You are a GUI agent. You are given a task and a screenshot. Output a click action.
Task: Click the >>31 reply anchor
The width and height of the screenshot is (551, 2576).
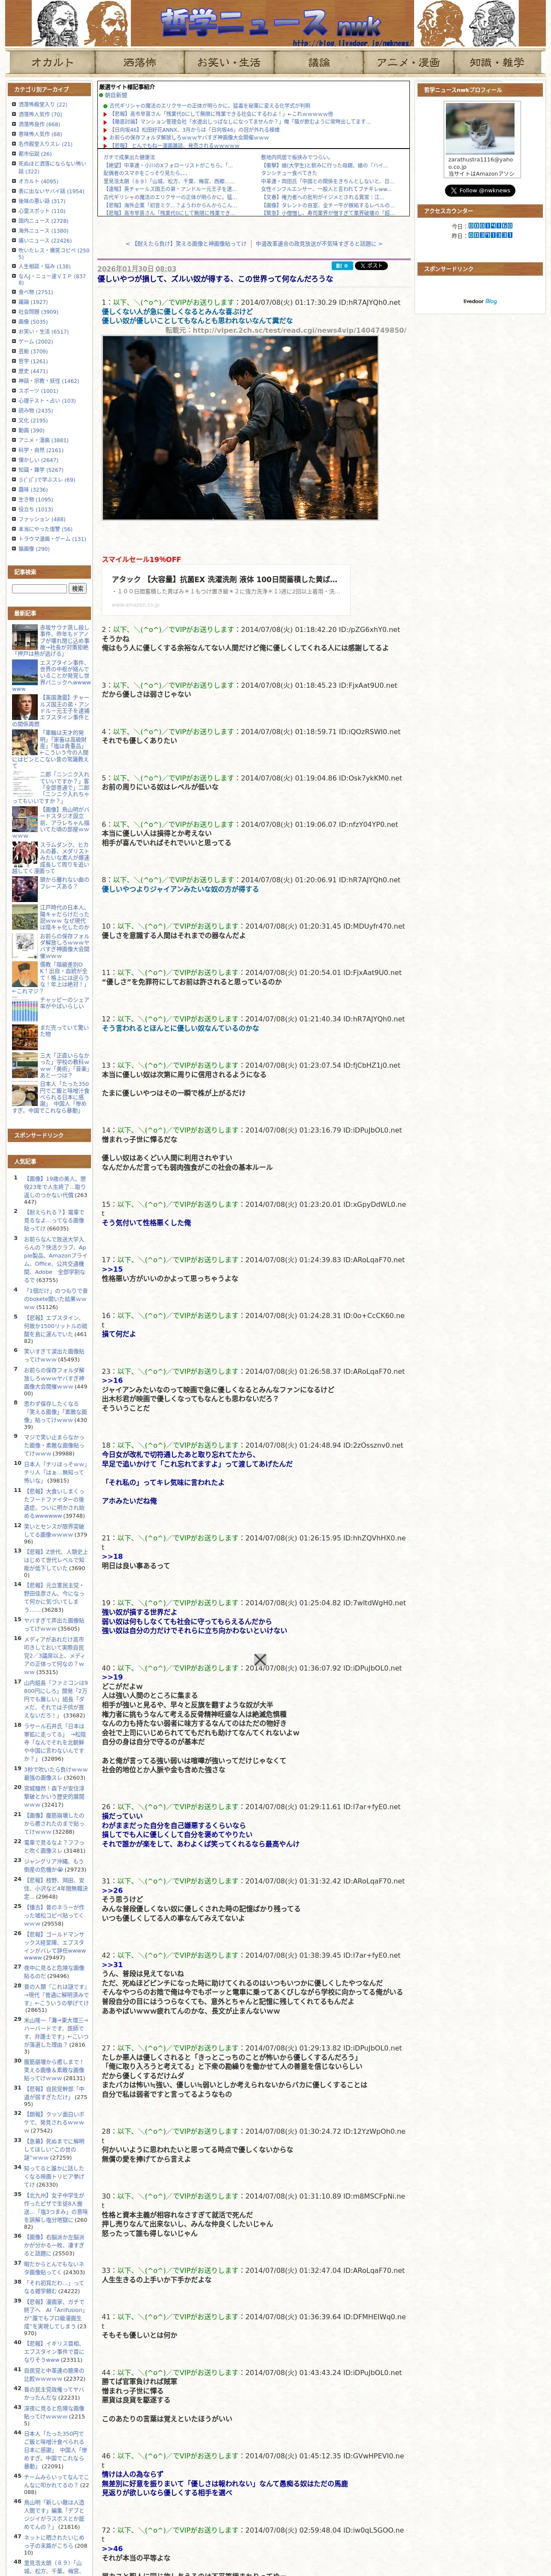(112, 1964)
